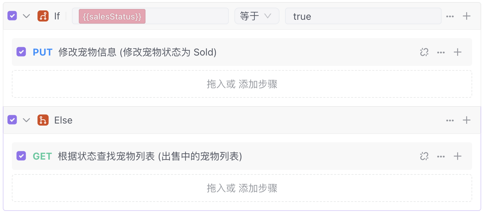
Task: Disable the PUT 修改宠物信息 step checkbox
Action: pos(21,52)
